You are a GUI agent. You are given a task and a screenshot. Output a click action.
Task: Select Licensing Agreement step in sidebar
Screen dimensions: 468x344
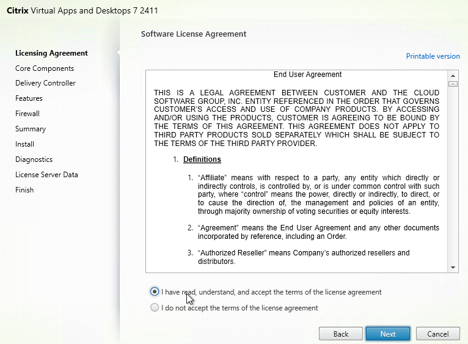(x=51, y=53)
